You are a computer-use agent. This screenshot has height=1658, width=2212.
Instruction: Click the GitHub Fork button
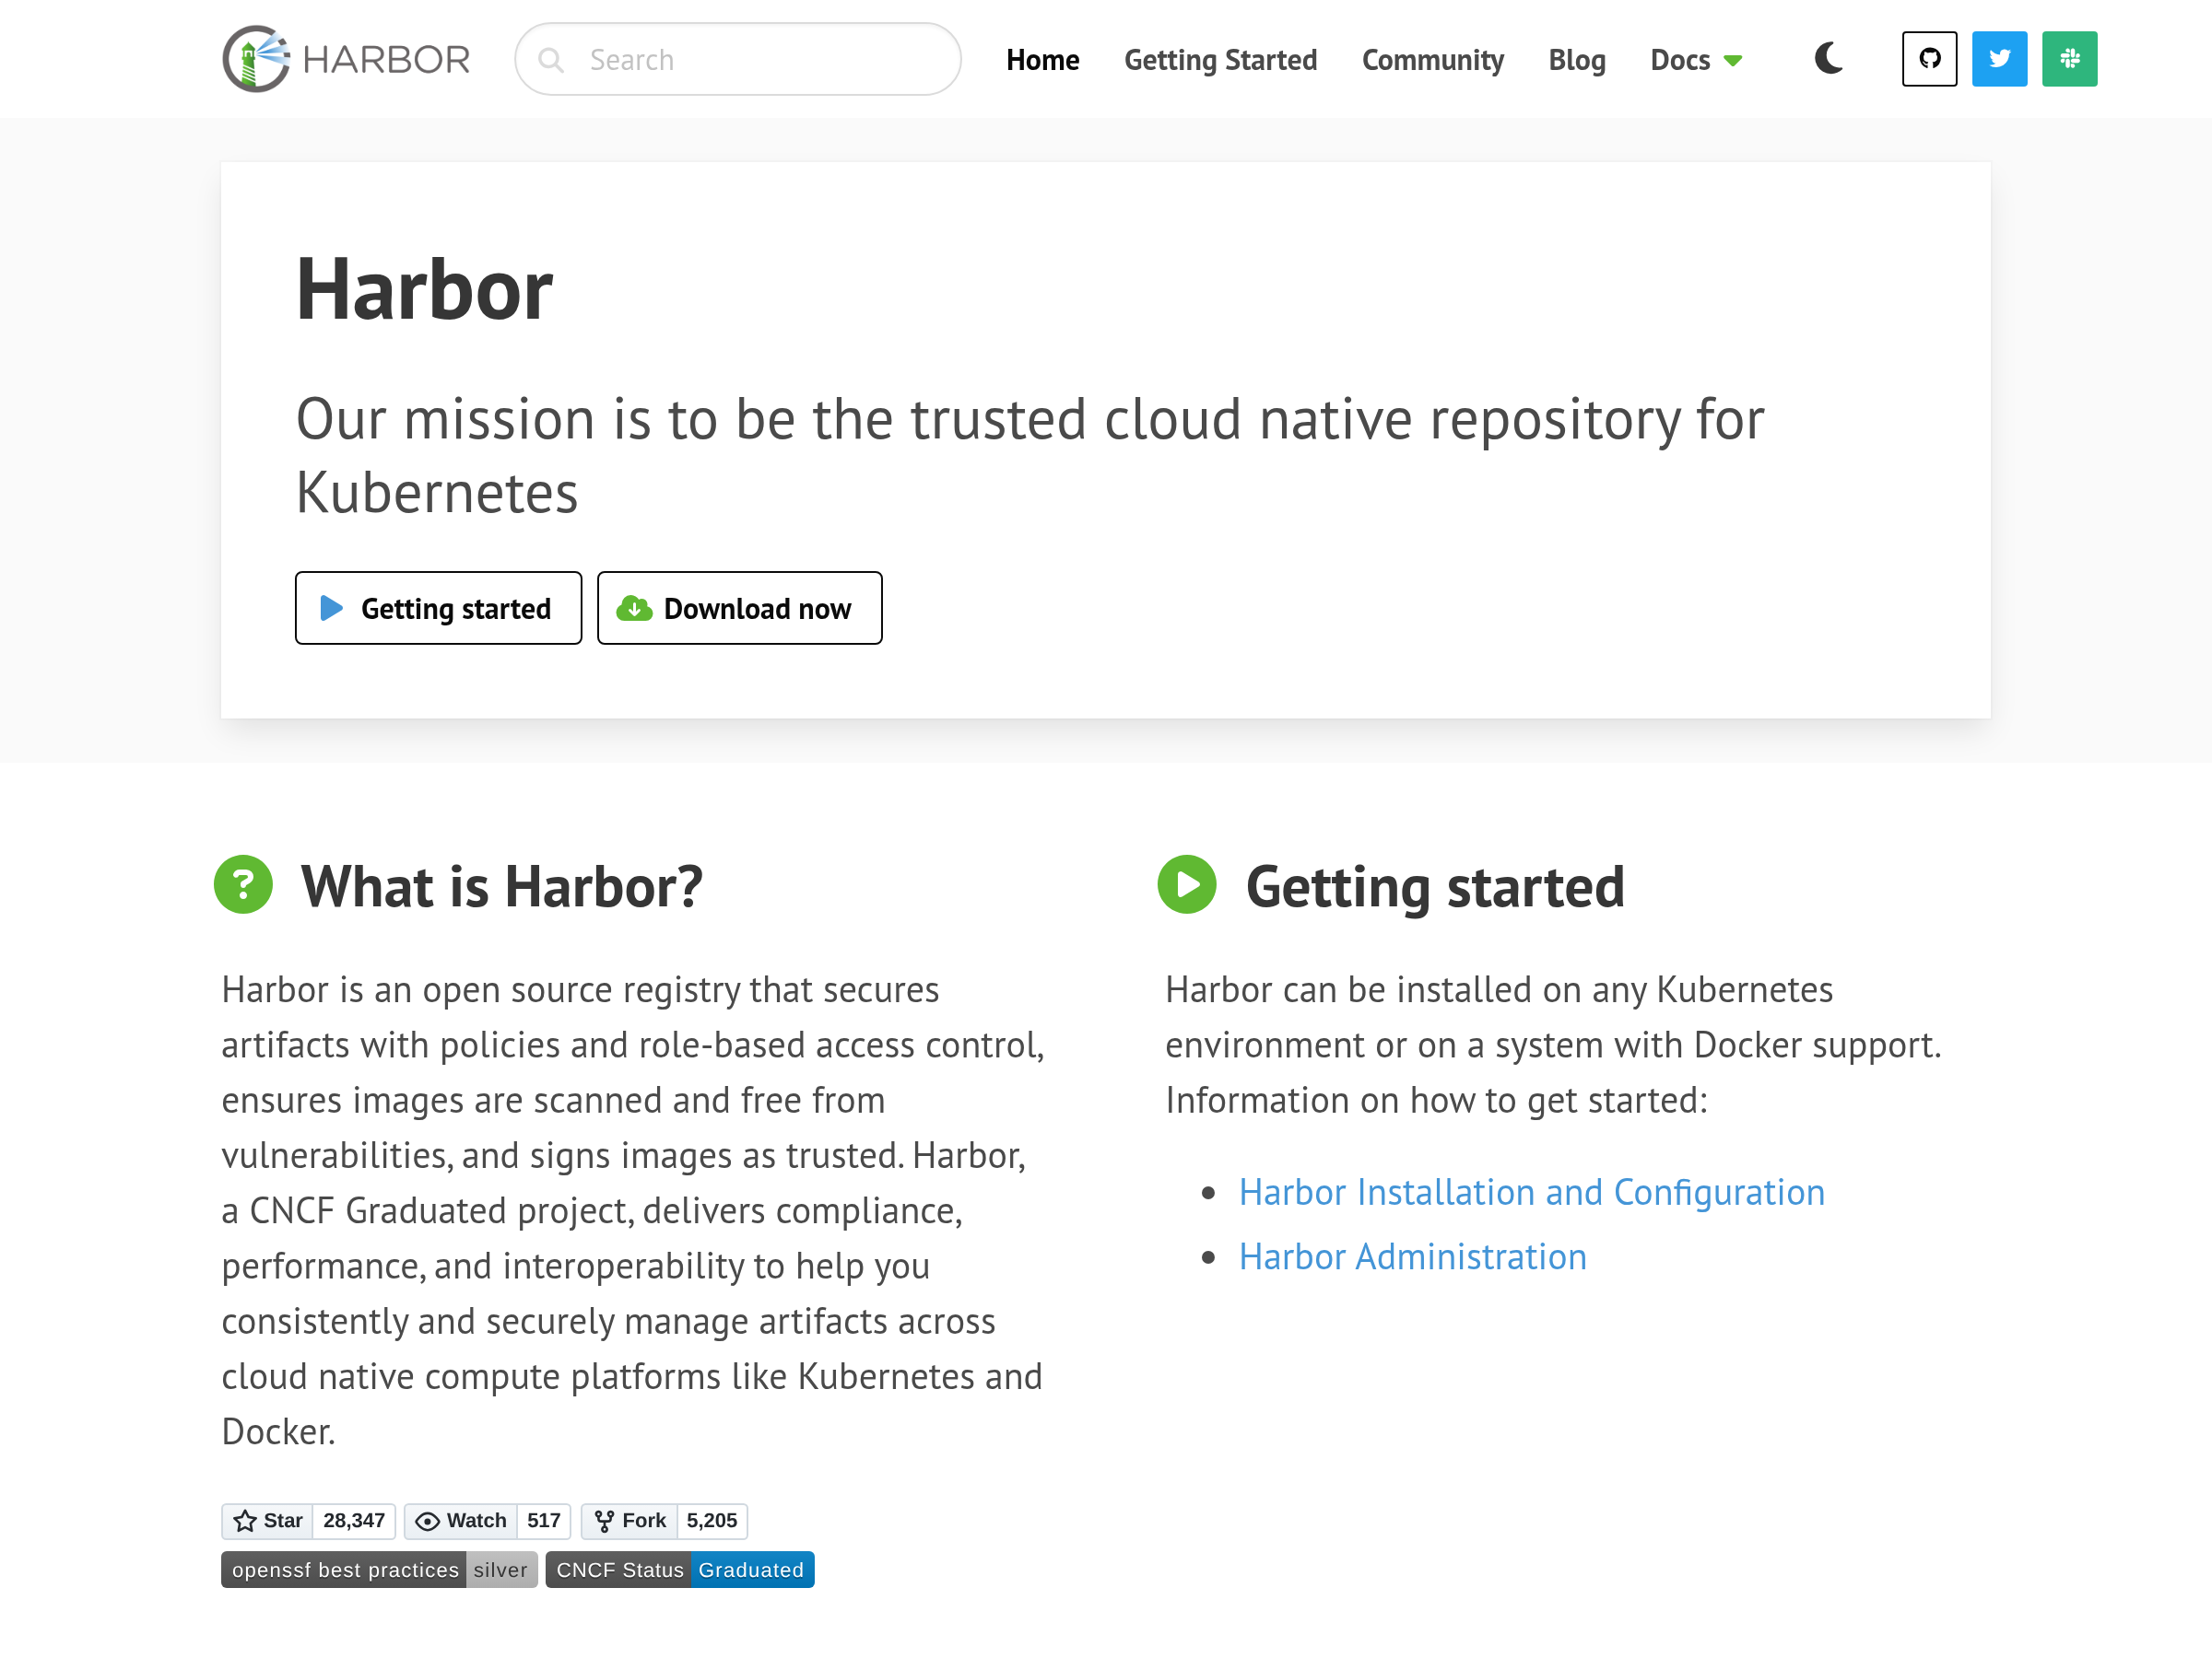click(x=630, y=1520)
